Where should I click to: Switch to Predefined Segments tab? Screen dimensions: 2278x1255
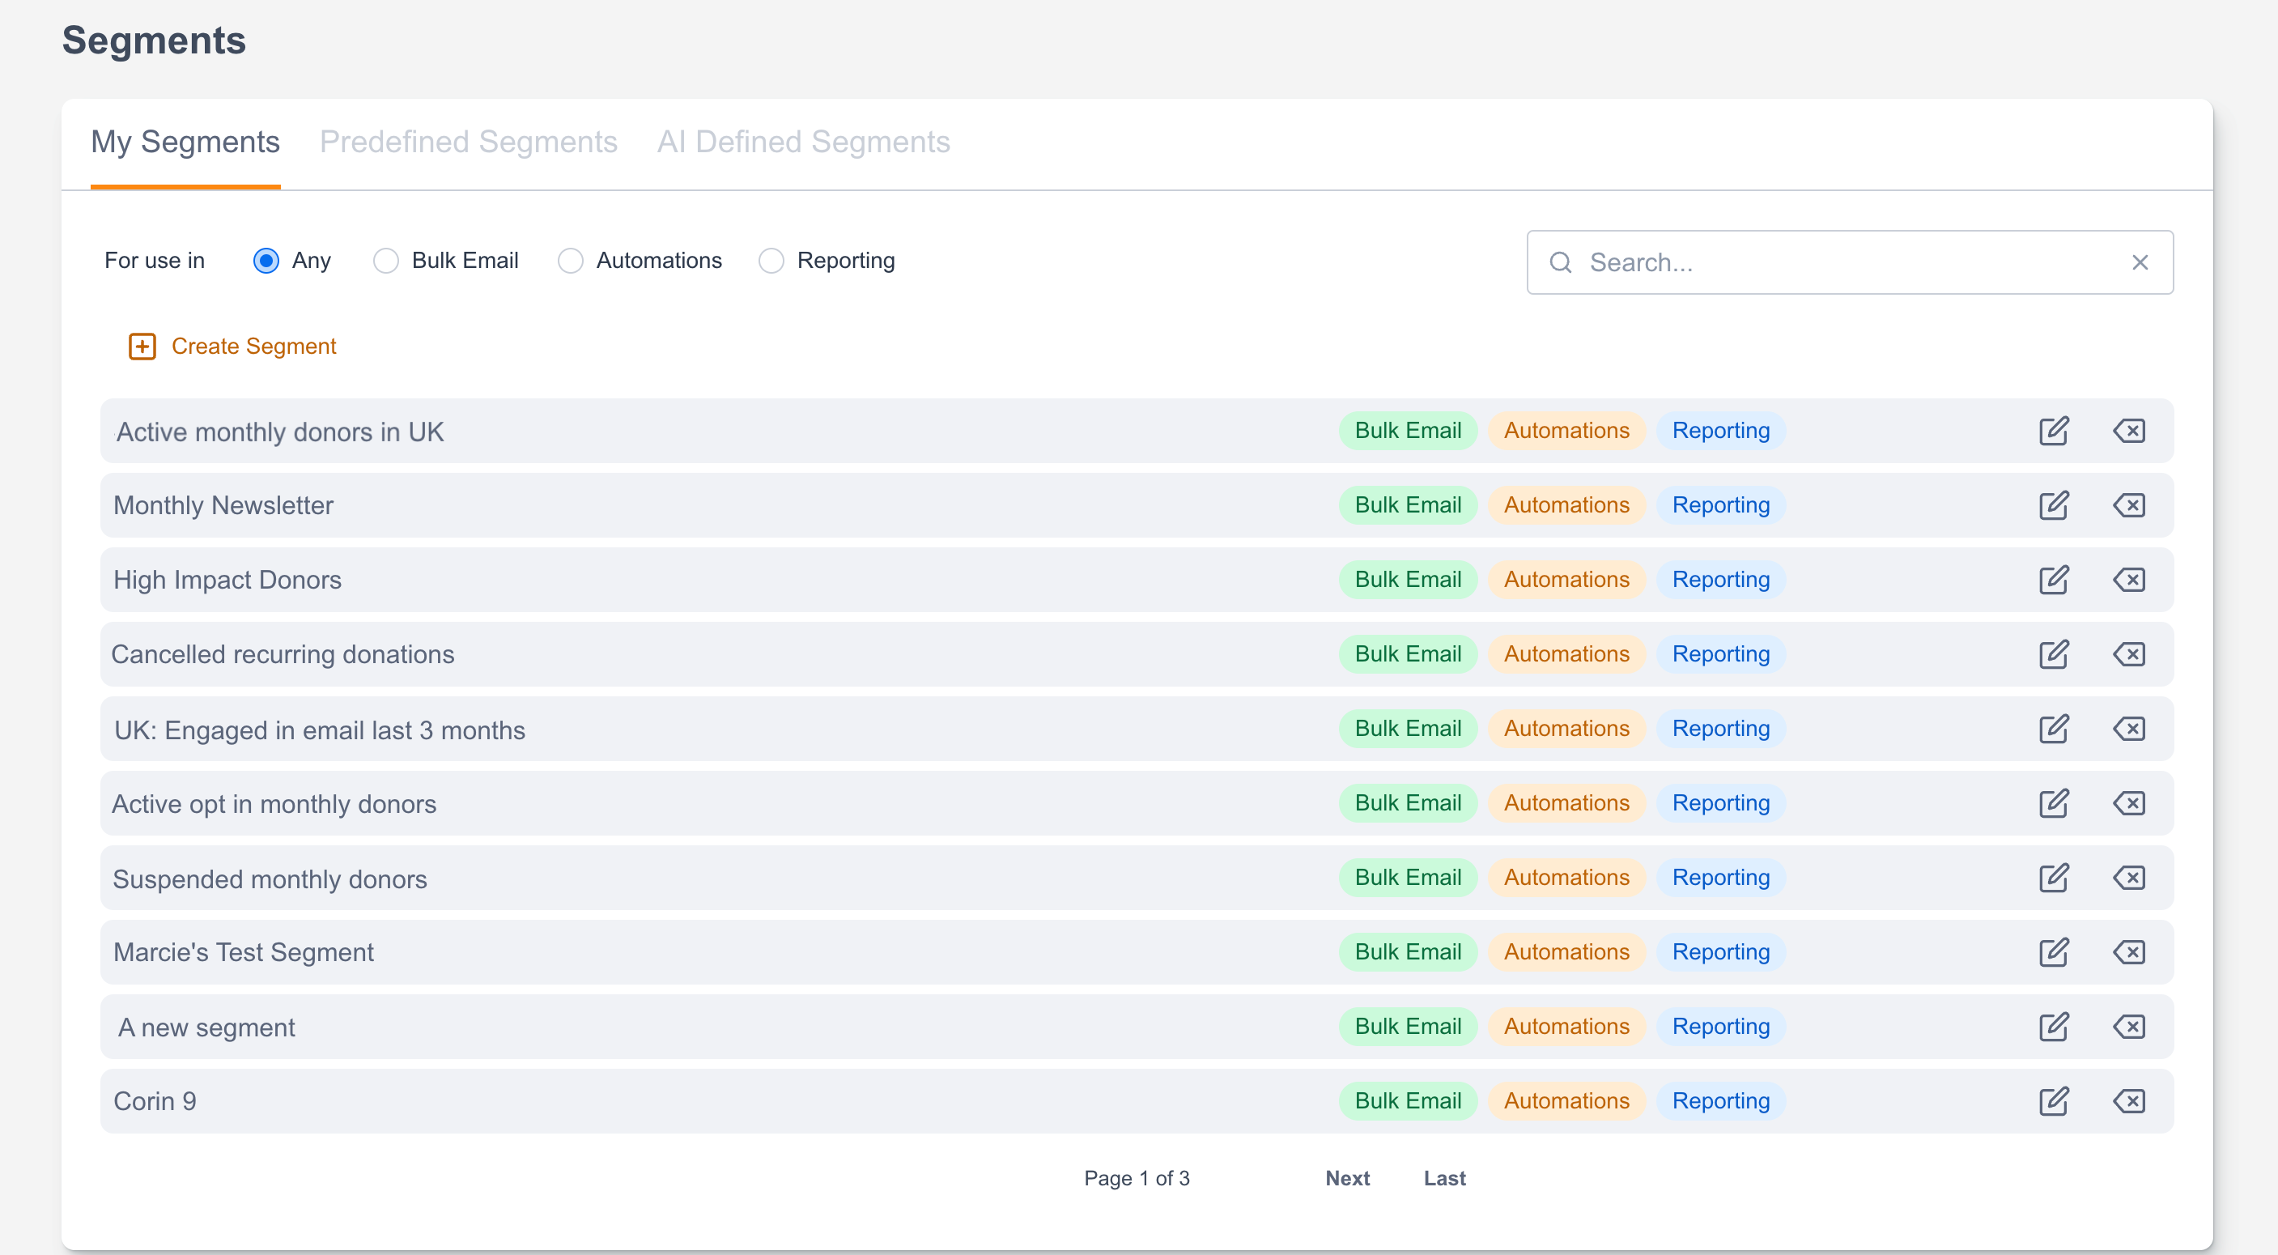coord(468,143)
